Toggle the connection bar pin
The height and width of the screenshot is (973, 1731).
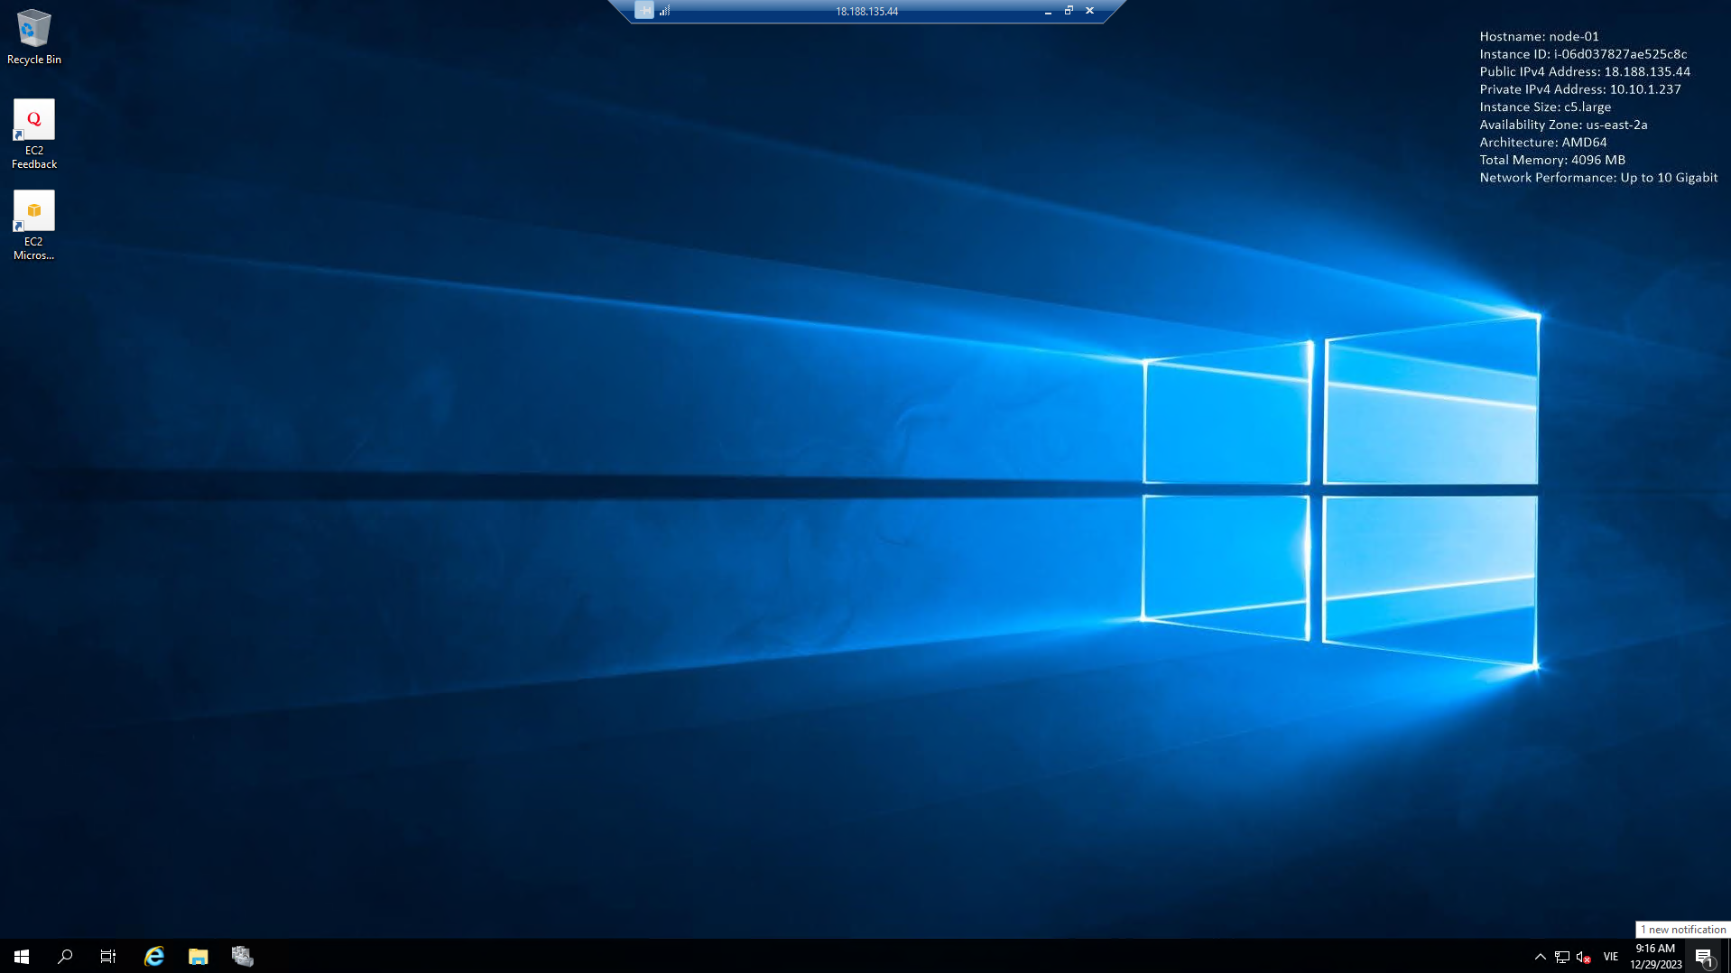click(x=643, y=11)
